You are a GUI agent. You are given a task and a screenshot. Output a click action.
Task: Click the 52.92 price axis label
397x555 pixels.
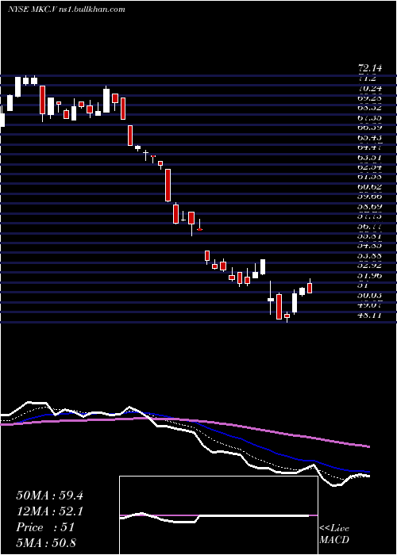tap(371, 266)
